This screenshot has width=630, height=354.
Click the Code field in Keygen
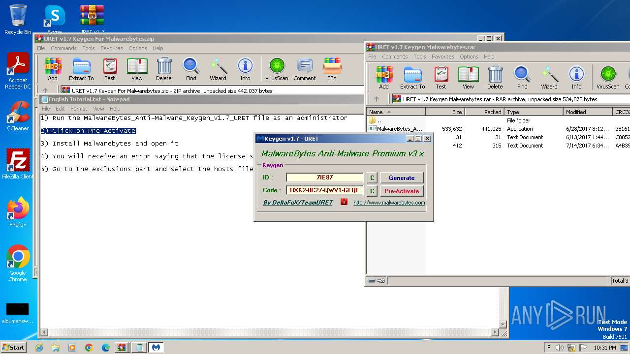pyautogui.click(x=325, y=190)
